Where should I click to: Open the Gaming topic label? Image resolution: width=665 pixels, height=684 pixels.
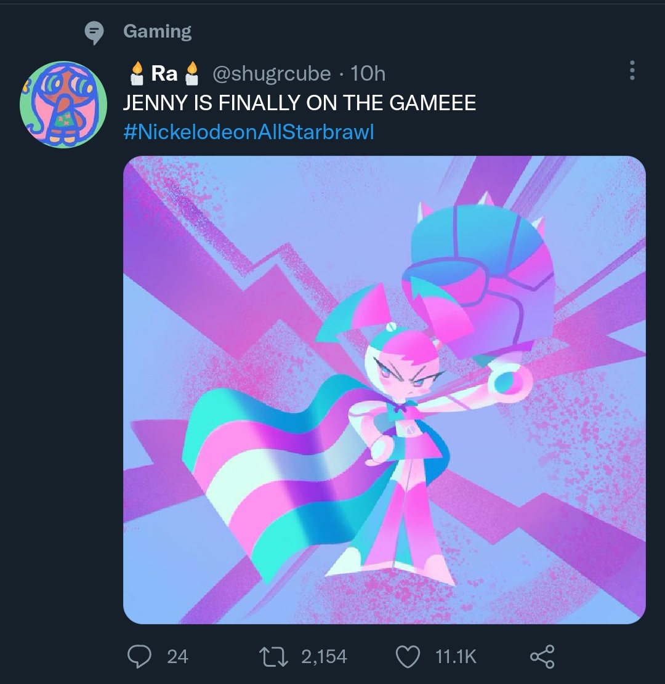coord(158,31)
